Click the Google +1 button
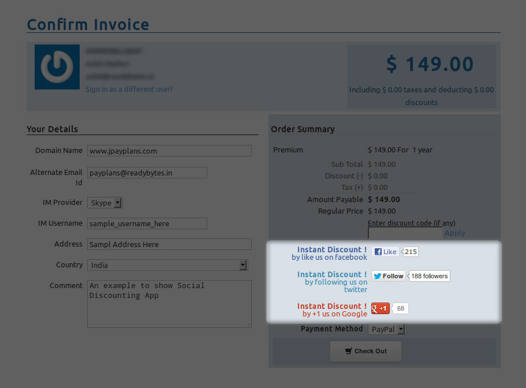 coord(379,308)
